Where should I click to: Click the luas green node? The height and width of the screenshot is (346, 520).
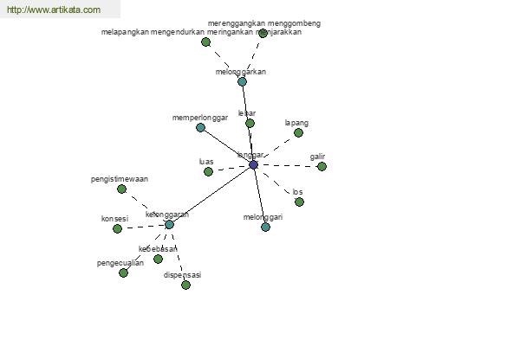(x=208, y=172)
